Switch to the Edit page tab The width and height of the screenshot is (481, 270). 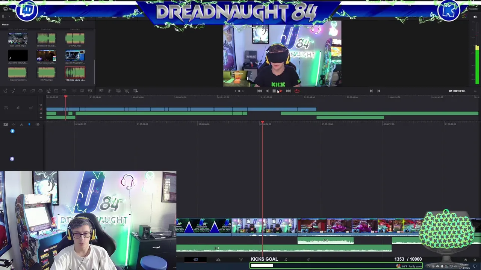[218, 259]
